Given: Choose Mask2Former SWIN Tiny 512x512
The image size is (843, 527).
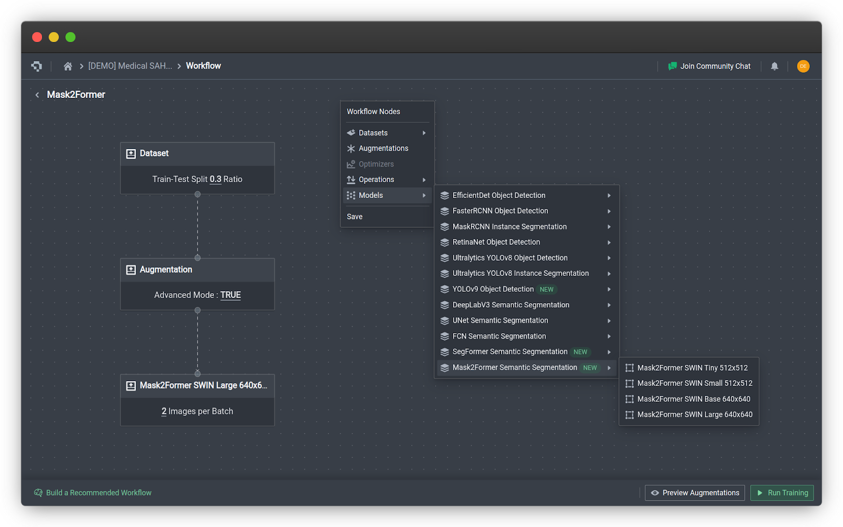Looking at the screenshot, I should 692,368.
